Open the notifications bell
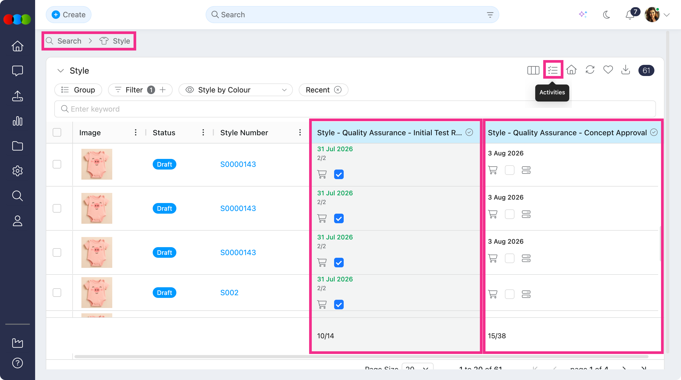The image size is (681, 380). tap(630, 15)
